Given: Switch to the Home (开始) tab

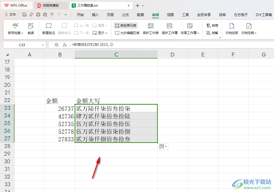Looking at the screenshot, I should pos(80,15).
